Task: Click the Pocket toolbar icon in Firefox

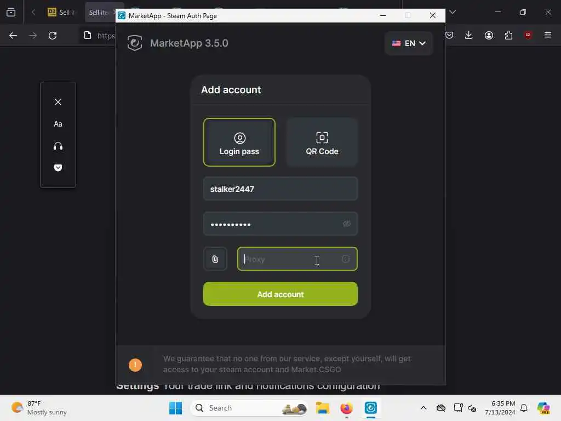Action: (449, 35)
